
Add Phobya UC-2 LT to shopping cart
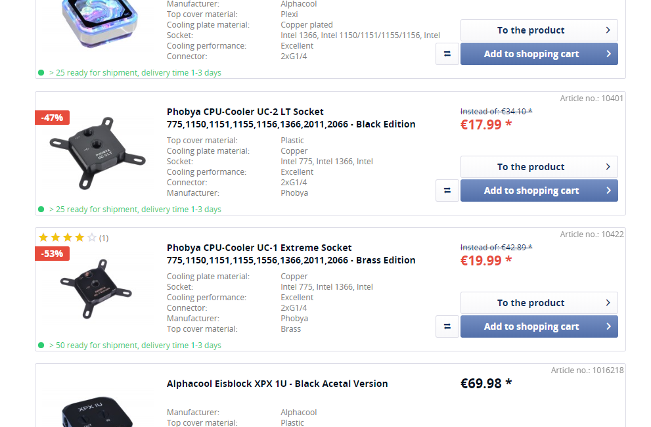tap(539, 191)
